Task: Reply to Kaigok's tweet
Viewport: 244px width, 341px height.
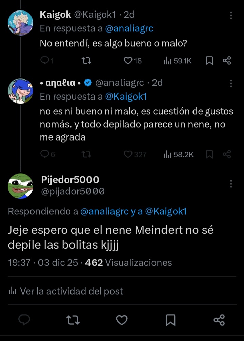Action: click(45, 61)
